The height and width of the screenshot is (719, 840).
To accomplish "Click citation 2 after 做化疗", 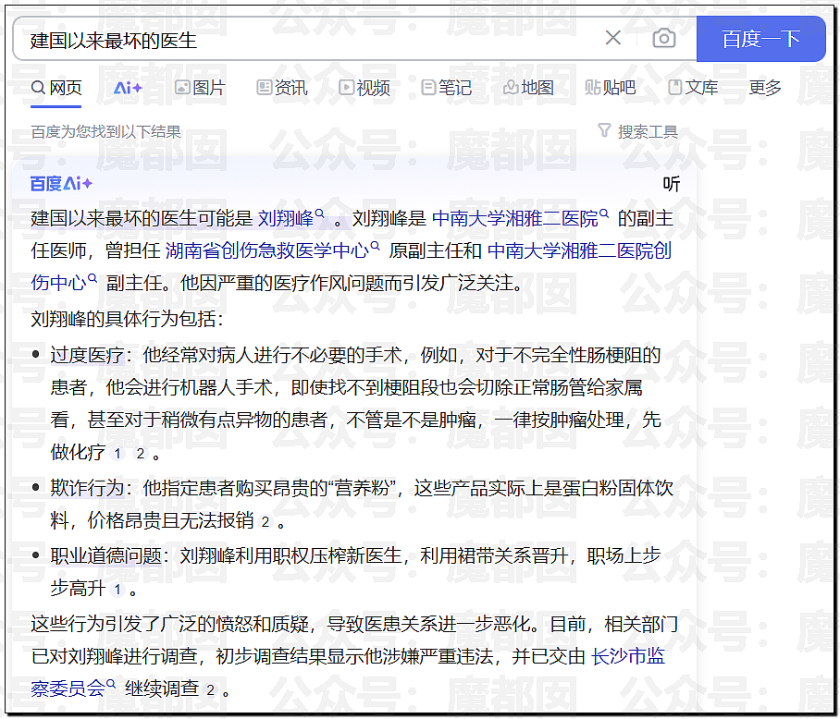I will pyautogui.click(x=141, y=454).
